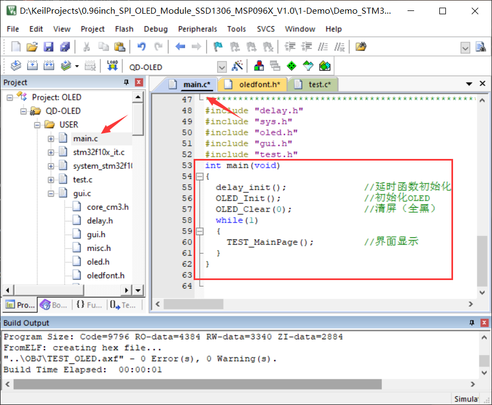Open Manage Run-Time Environment

click(x=291, y=66)
